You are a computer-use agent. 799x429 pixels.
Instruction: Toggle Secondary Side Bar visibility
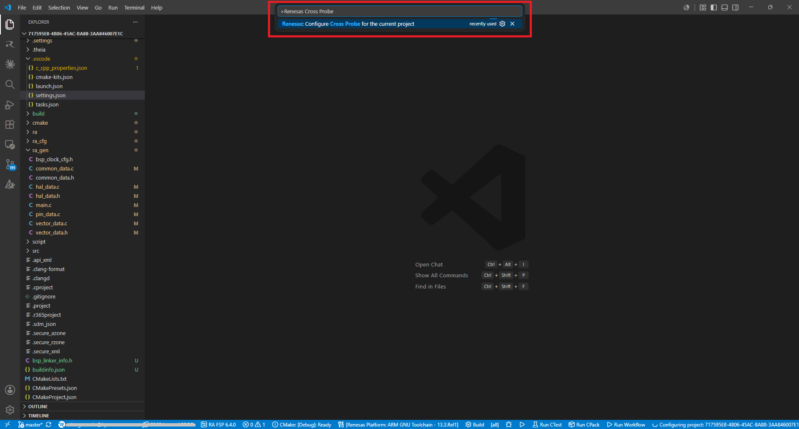pyautogui.click(x=735, y=7)
